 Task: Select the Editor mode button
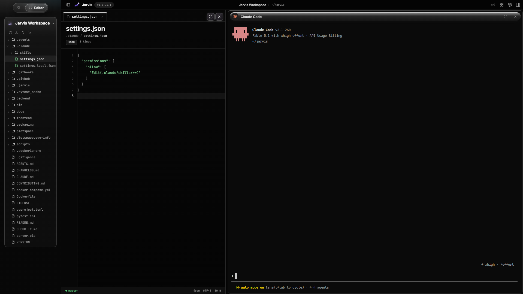pos(36,8)
